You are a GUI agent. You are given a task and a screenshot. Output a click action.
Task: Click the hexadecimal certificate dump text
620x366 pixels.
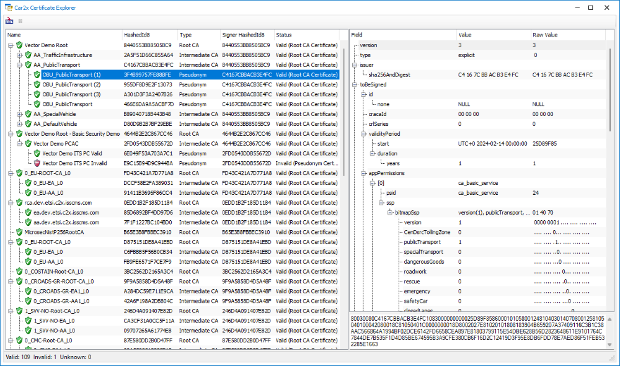tap(477, 331)
